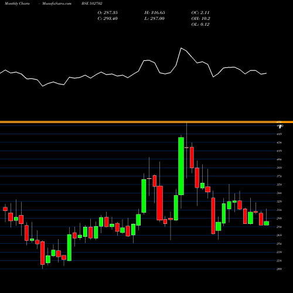Screen dimensions: 293x293
Task: Click the "OL: 0.12" value
Action: click(x=200, y=25)
